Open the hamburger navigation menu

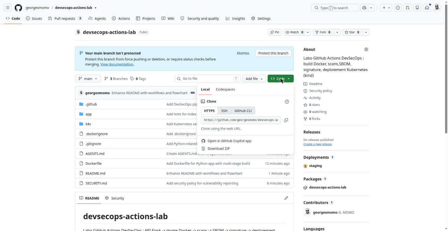[8, 8]
